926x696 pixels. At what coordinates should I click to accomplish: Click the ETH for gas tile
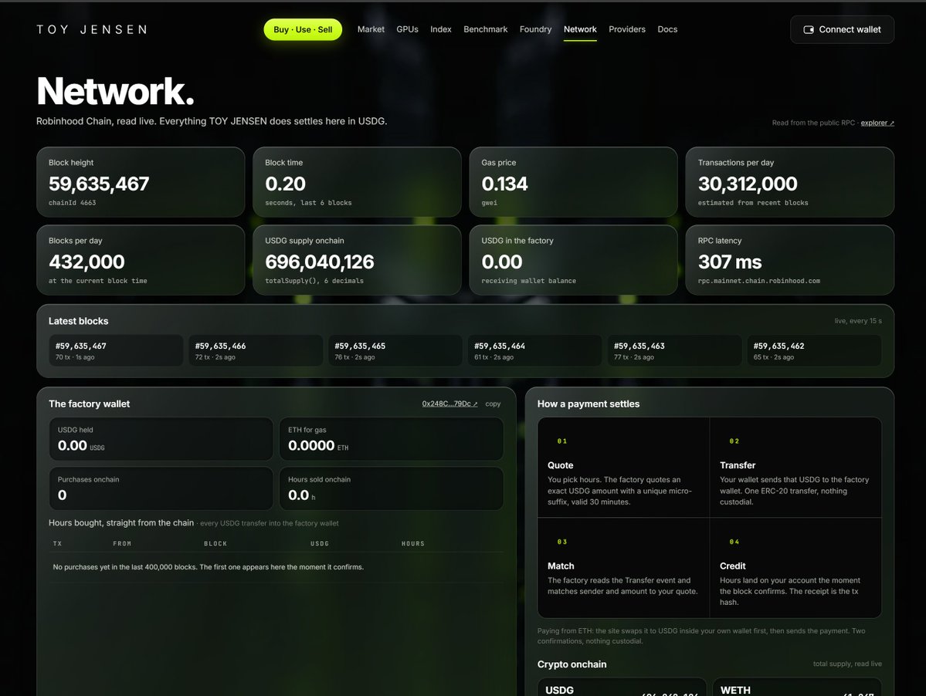click(x=391, y=439)
